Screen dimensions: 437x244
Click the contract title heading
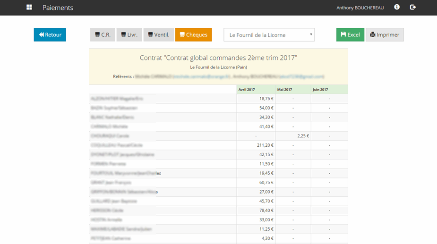click(218, 58)
